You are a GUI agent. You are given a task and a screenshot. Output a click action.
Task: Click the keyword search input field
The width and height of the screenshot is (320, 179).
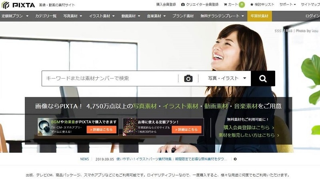tap(110, 79)
